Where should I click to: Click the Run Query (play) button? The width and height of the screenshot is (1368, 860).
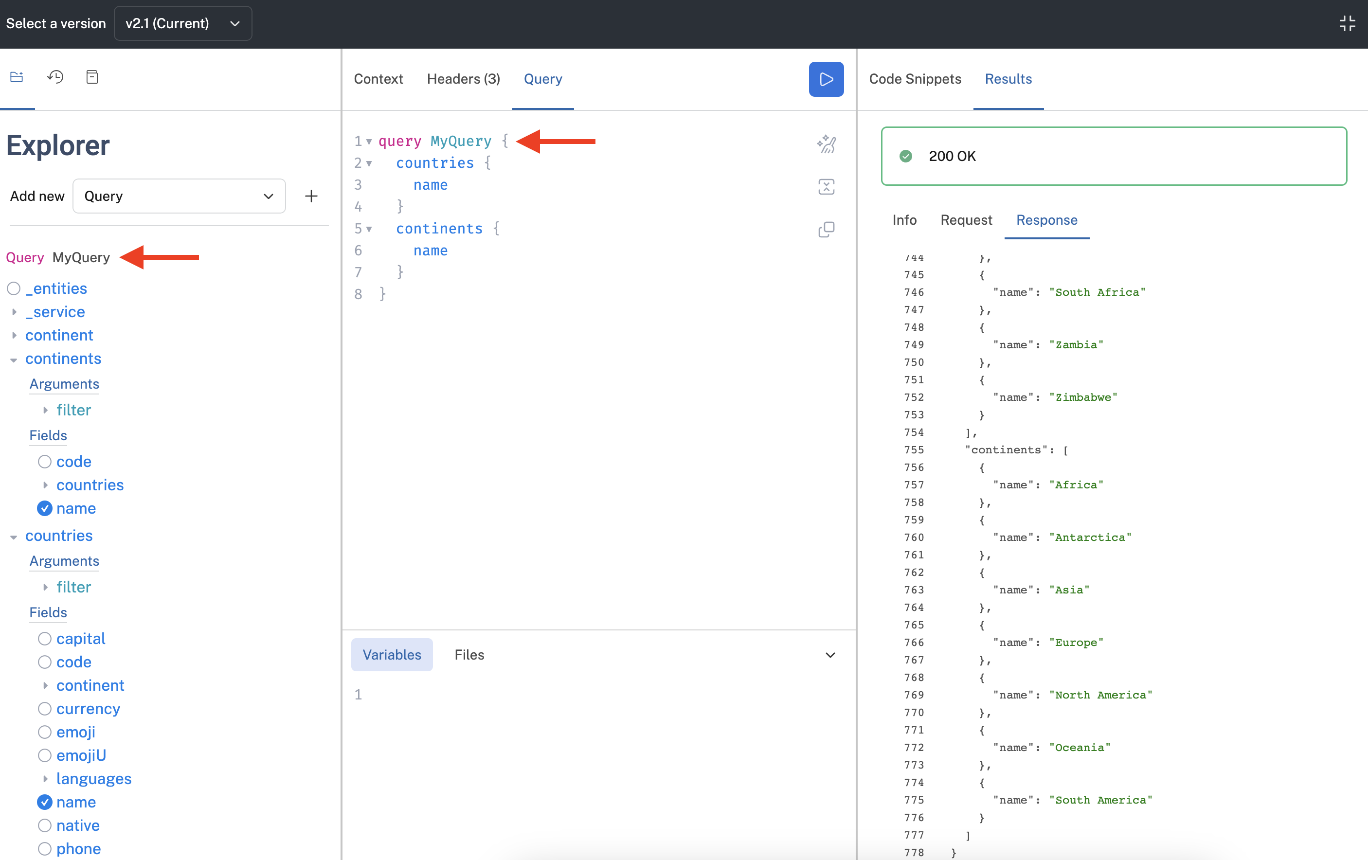coord(826,79)
